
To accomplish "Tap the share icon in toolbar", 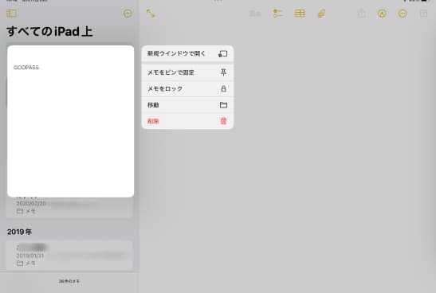I will [x=362, y=13].
